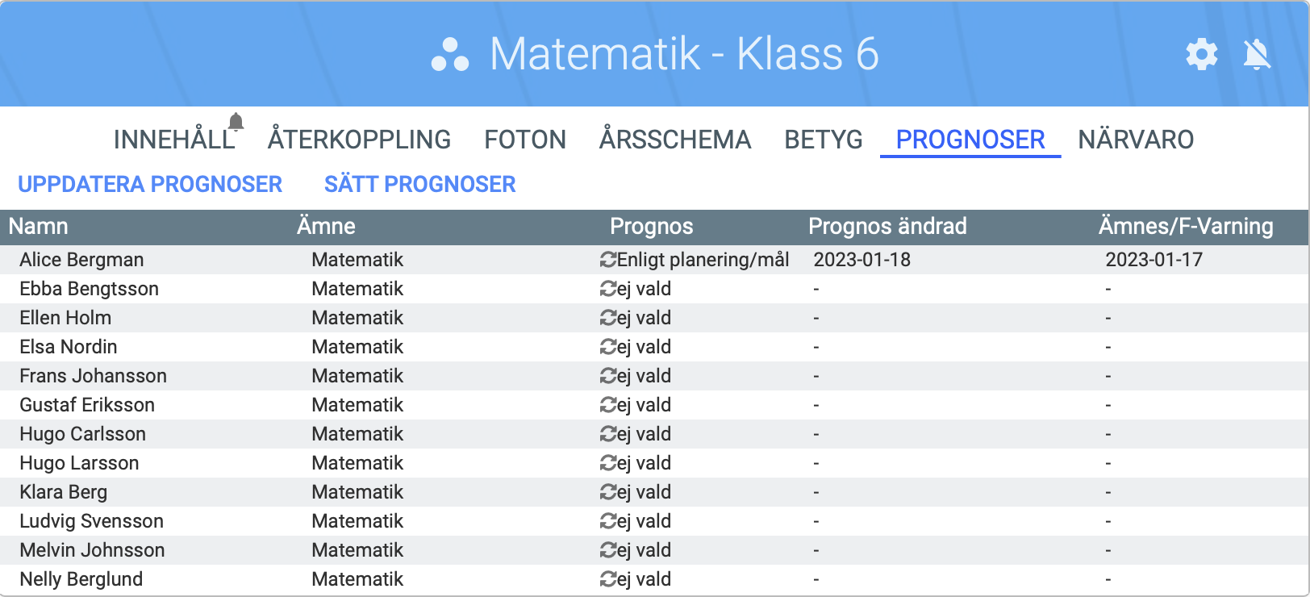Click refresh icon for Nelly Berglund

click(608, 579)
